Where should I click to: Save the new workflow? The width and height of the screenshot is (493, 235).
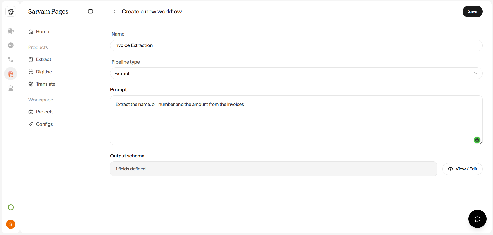472,11
